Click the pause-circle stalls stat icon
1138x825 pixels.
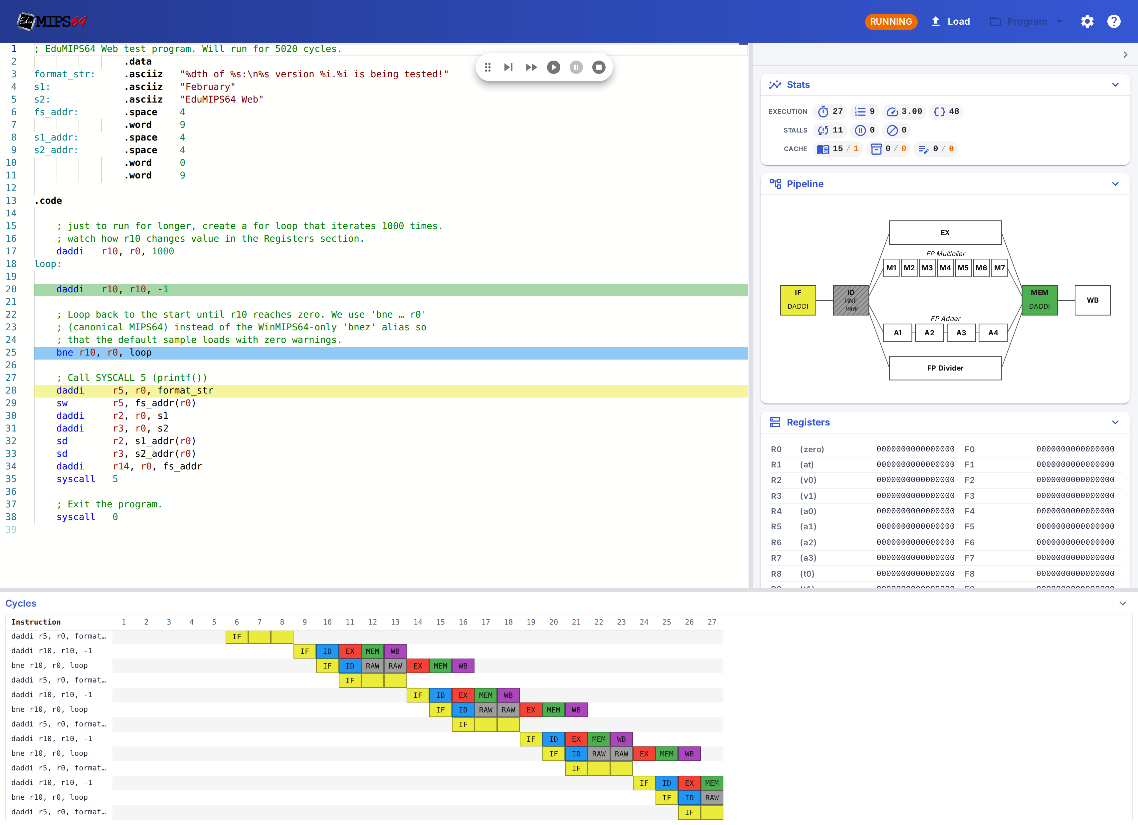pyautogui.click(x=860, y=131)
